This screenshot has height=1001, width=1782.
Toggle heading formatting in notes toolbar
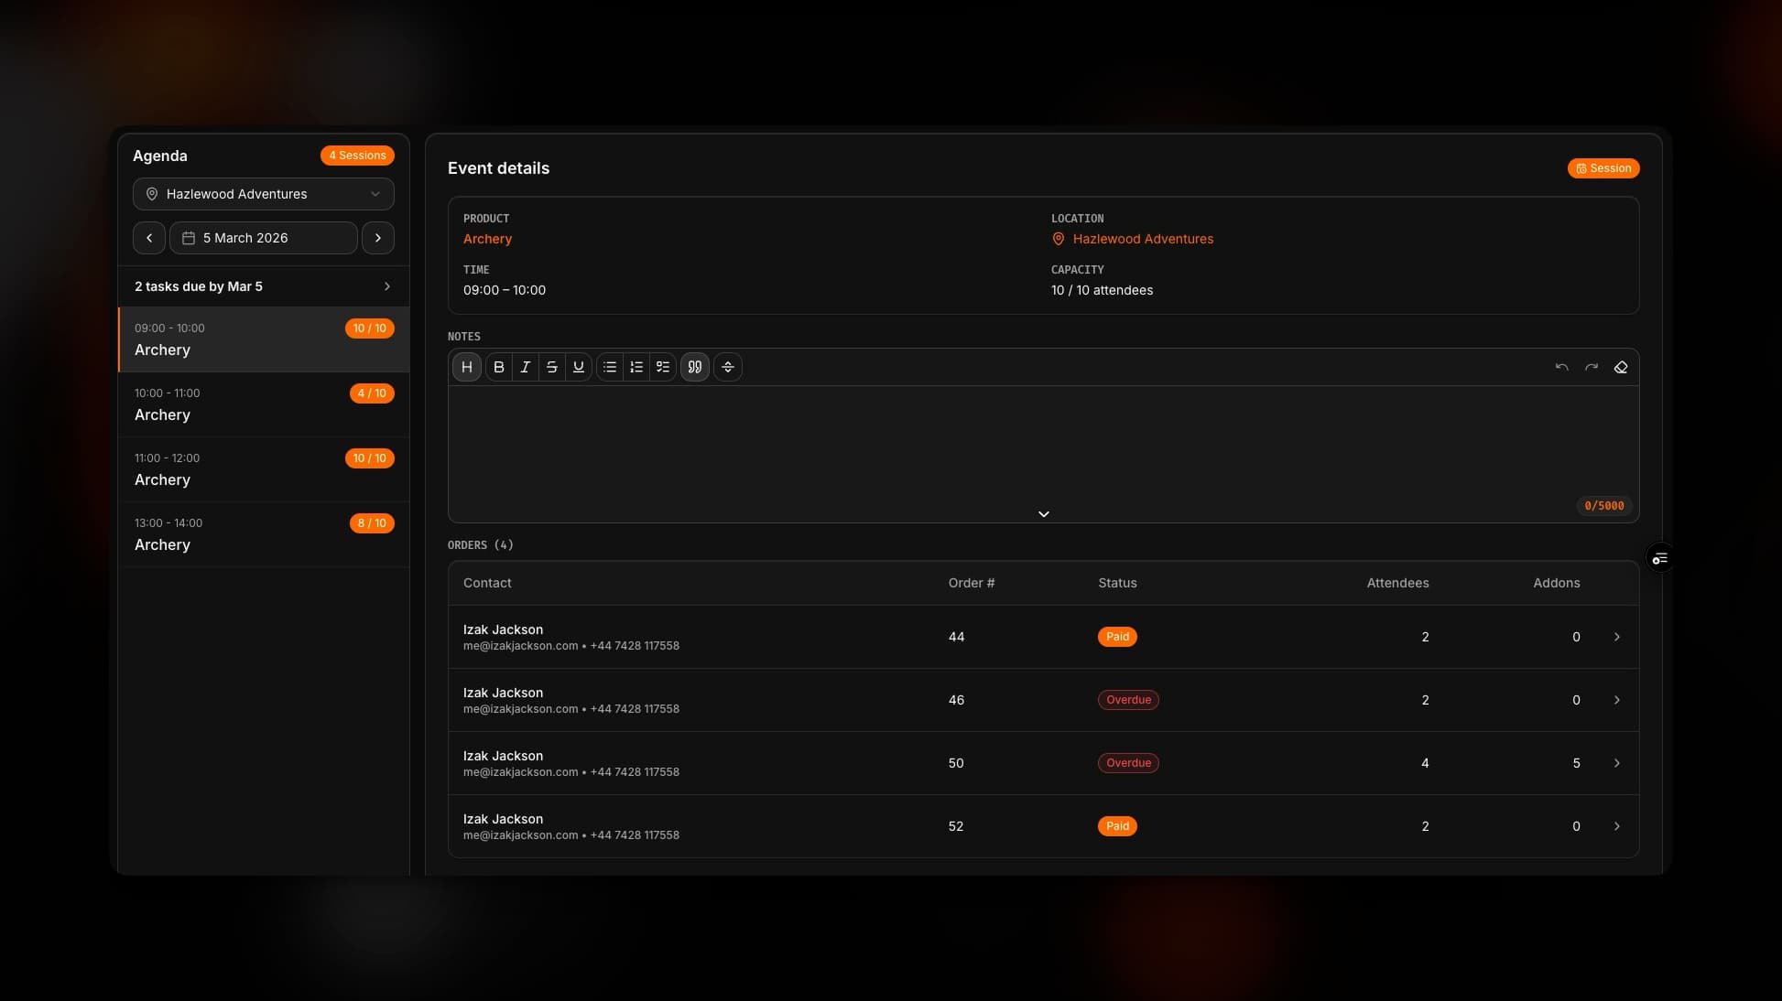click(x=467, y=367)
